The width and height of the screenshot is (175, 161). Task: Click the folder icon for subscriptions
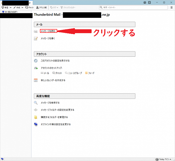pyautogui.click(x=36, y=117)
